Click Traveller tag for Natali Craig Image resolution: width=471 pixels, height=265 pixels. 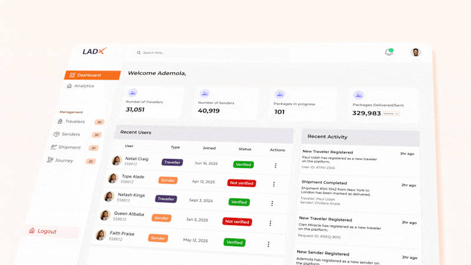point(172,163)
